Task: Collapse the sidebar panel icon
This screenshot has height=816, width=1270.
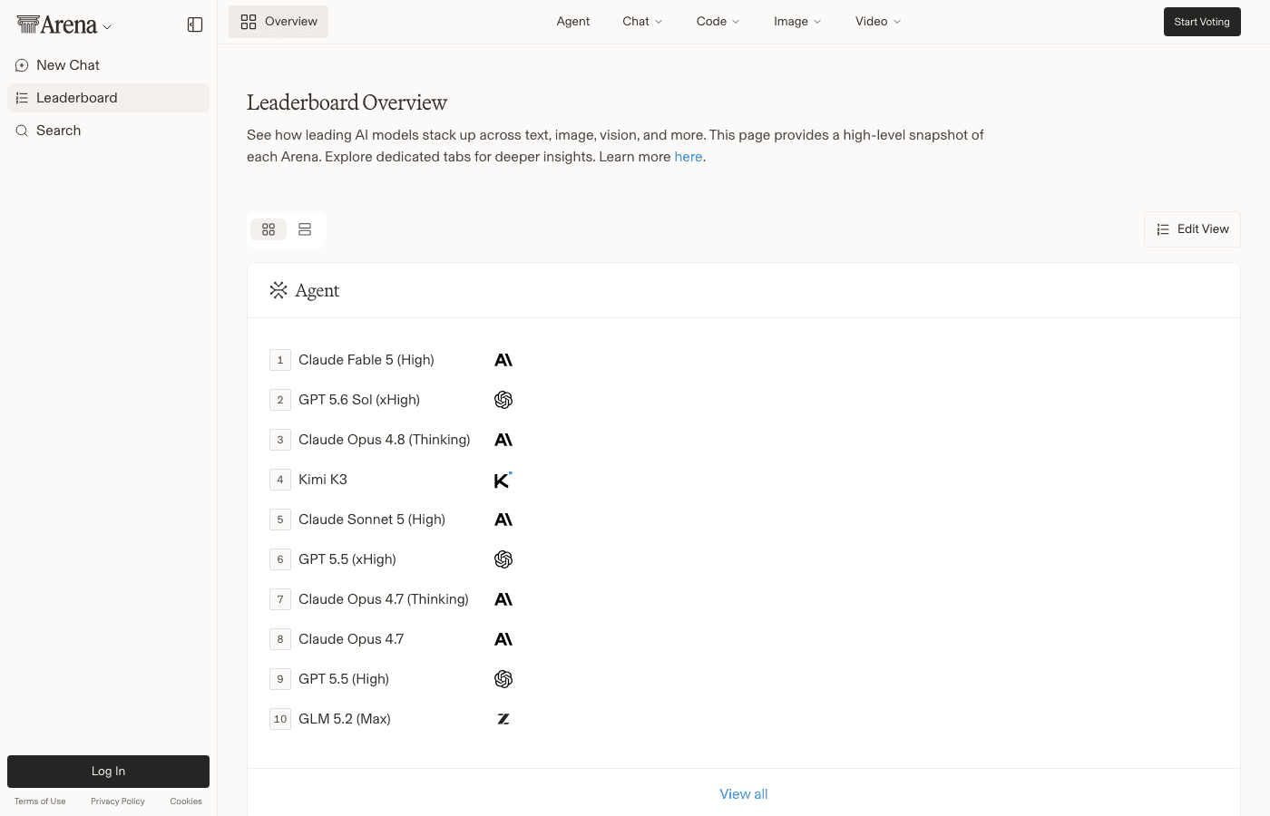Action: [x=195, y=24]
